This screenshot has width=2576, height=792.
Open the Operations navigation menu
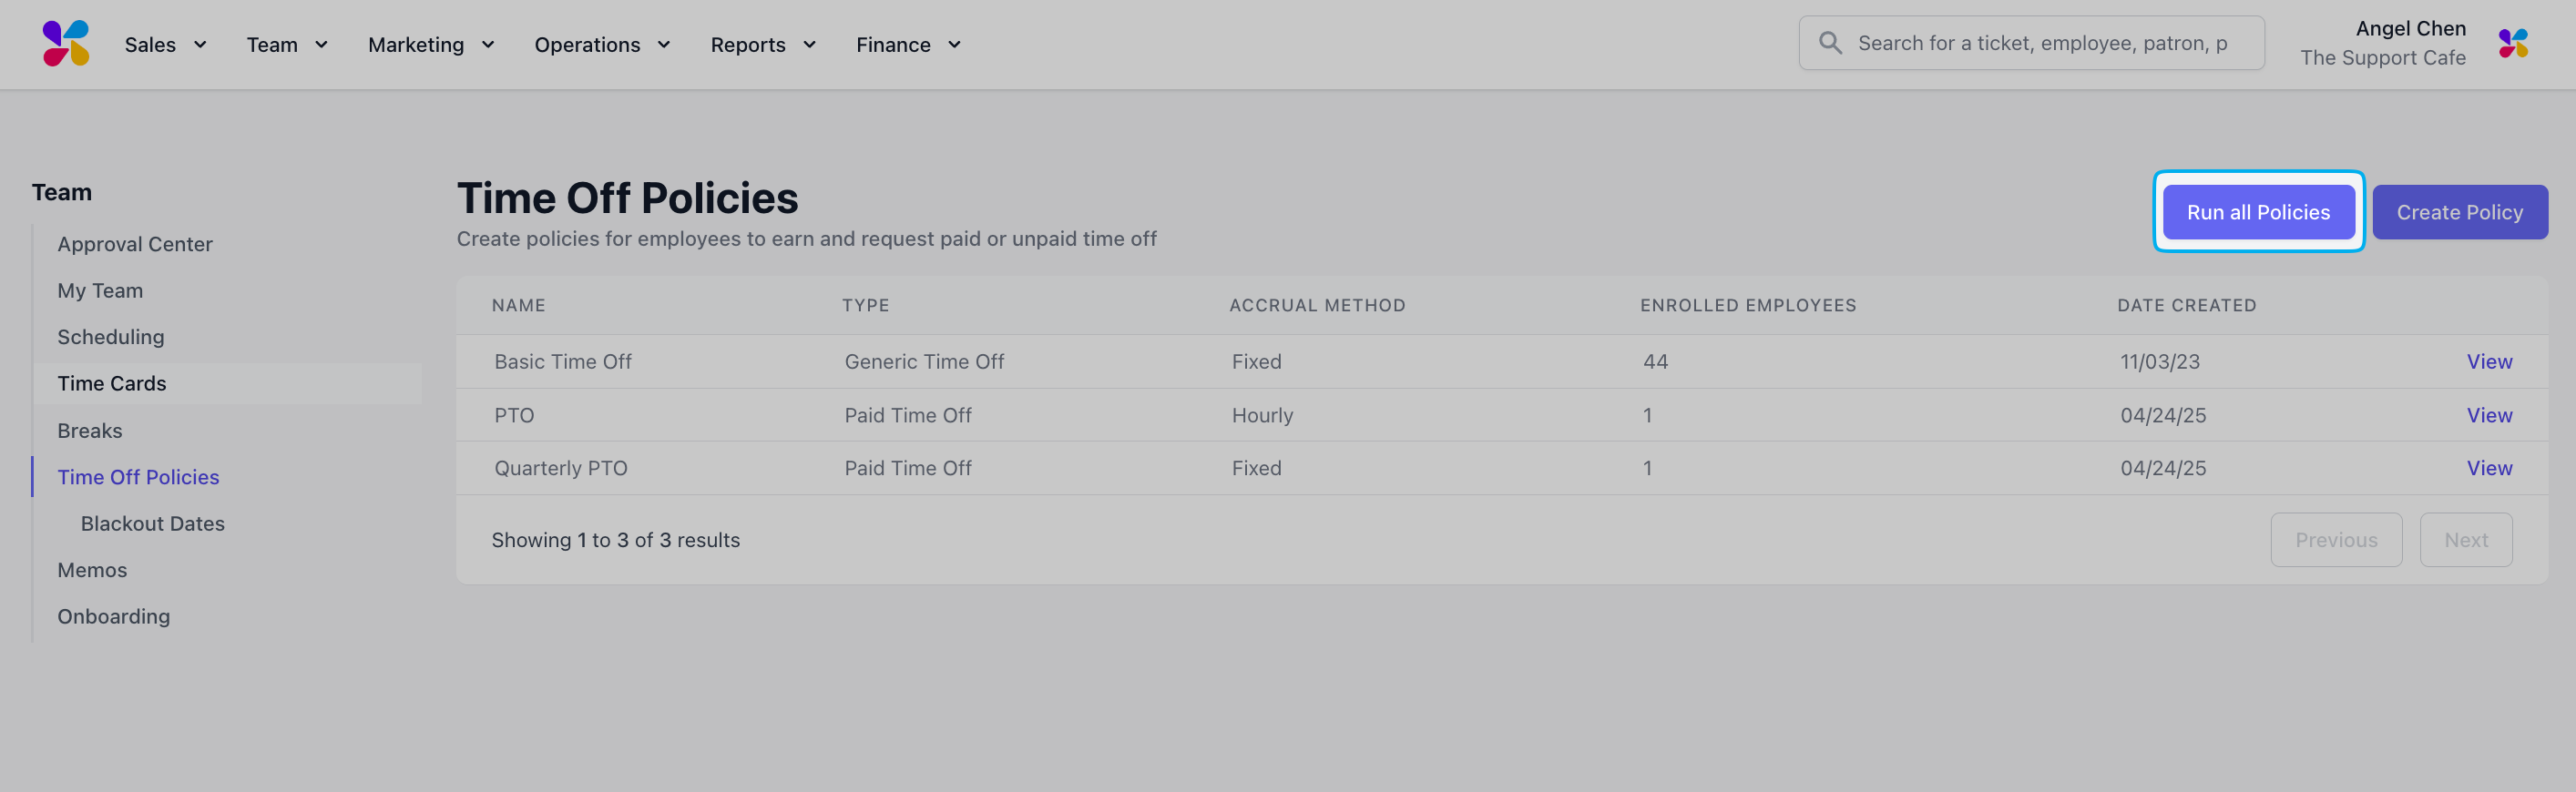pos(603,45)
